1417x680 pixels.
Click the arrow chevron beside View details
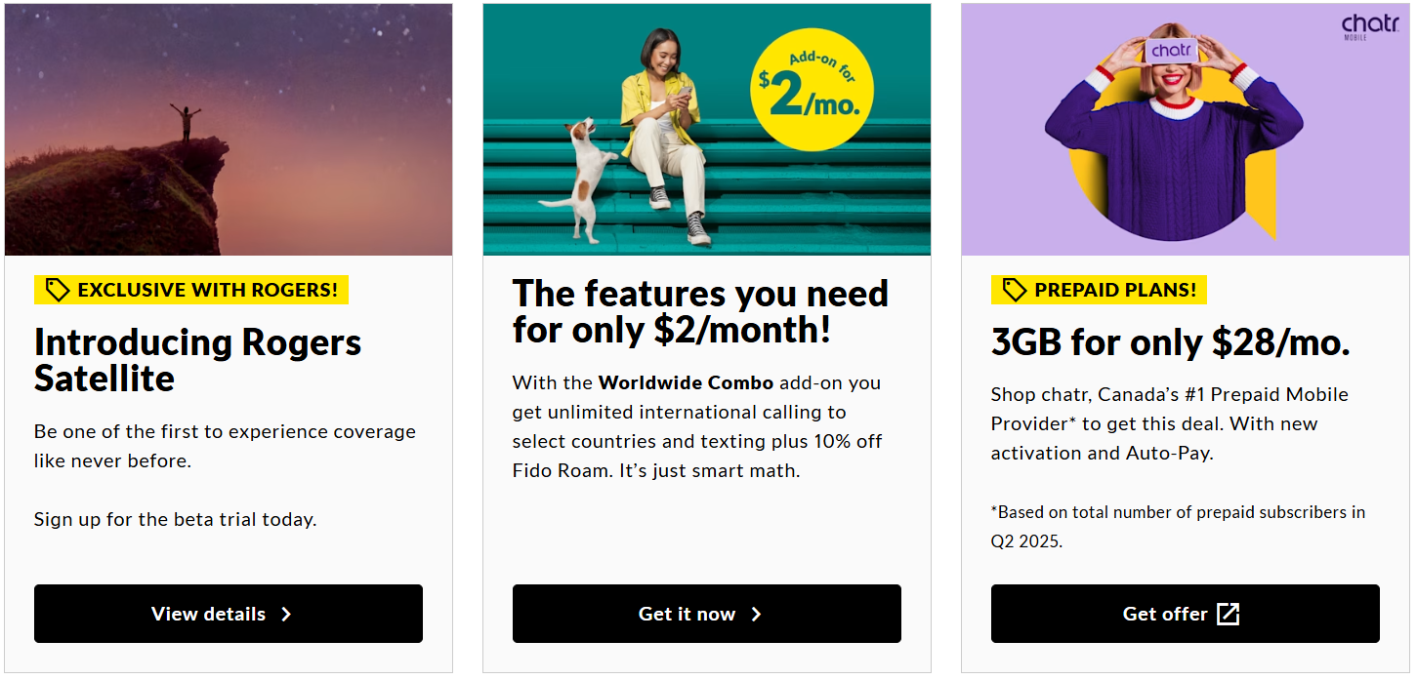click(286, 614)
